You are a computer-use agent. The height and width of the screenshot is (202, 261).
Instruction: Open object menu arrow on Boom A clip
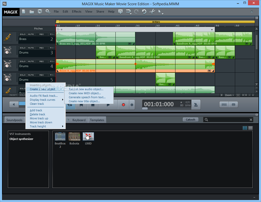(x=209, y=71)
